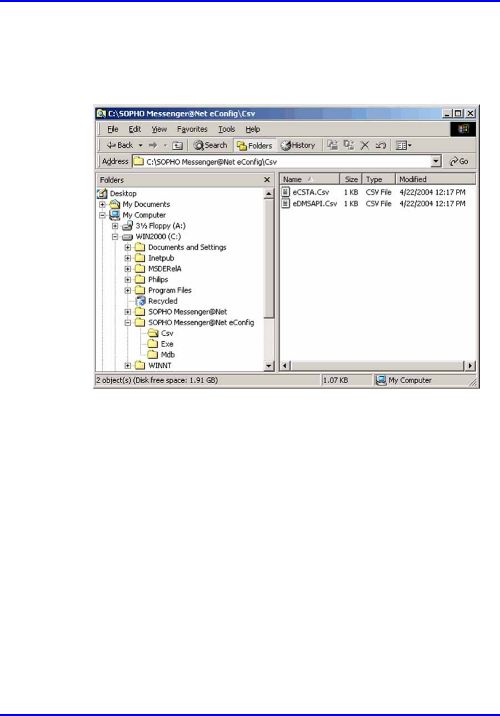Image resolution: width=500 pixels, height=716 pixels.
Task: Open the Search pane
Action: 210,145
